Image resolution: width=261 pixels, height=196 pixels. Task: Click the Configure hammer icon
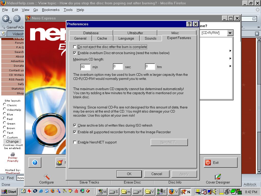(x=47, y=177)
